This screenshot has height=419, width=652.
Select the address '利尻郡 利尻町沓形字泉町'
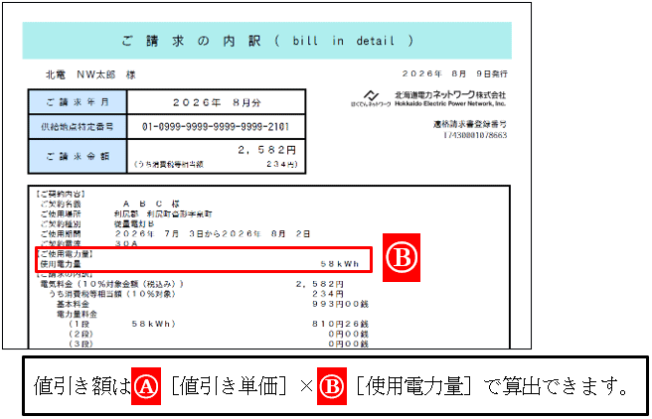163,213
